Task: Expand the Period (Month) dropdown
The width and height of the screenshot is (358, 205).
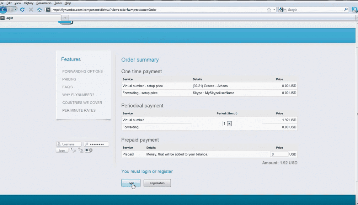Action: click(x=229, y=124)
